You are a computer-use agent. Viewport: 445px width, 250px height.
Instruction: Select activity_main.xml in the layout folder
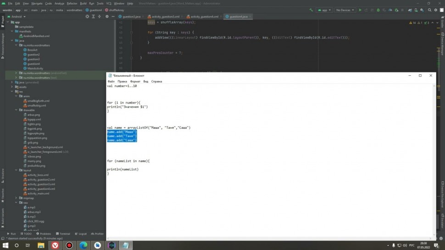click(x=41, y=194)
